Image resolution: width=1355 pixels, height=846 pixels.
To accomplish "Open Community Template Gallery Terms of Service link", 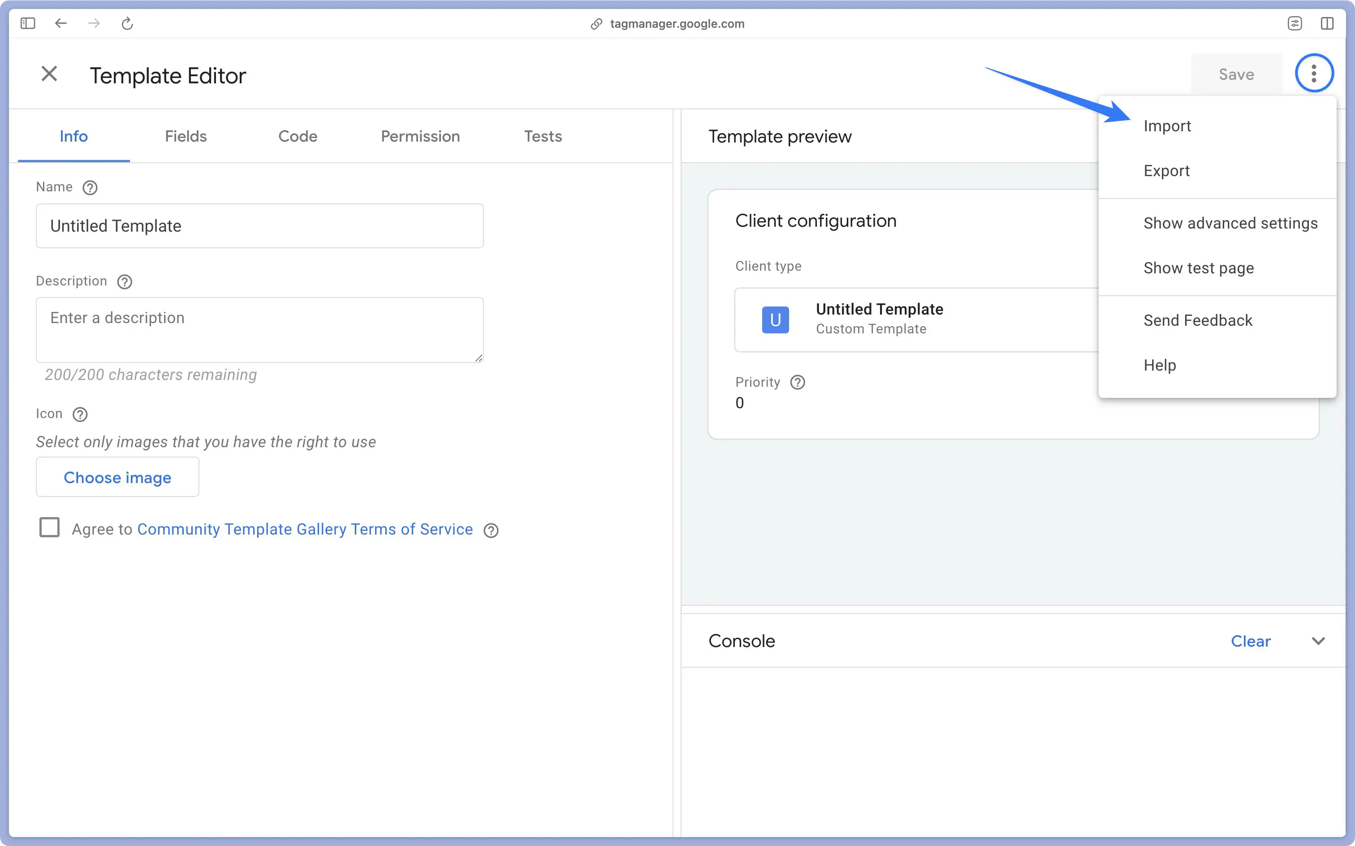I will tap(305, 529).
